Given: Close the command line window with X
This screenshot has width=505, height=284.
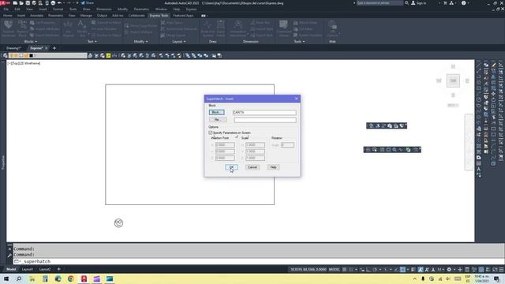Looking at the screenshot, I should (x=9, y=249).
